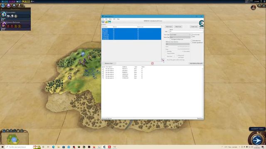Open the Memory Scan Options dropdown

(177, 44)
